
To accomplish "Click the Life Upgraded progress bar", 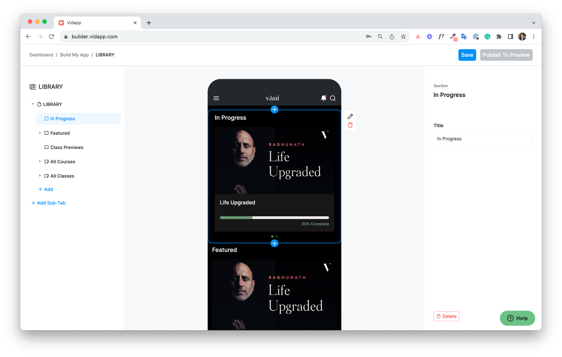I will pos(274,218).
